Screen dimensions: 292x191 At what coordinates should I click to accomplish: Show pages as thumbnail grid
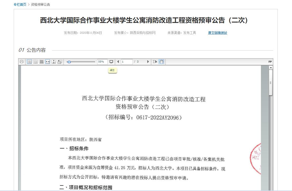pos(41,62)
